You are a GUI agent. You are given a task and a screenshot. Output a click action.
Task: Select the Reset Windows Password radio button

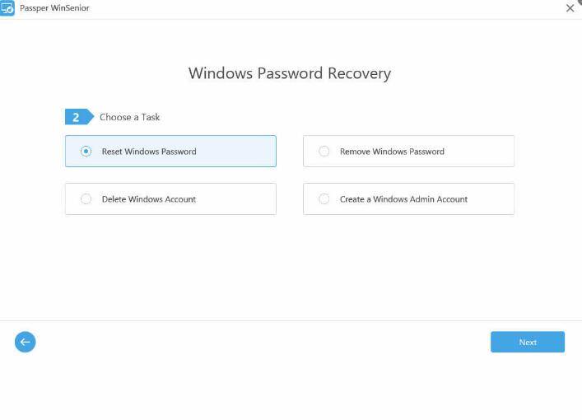(x=86, y=152)
